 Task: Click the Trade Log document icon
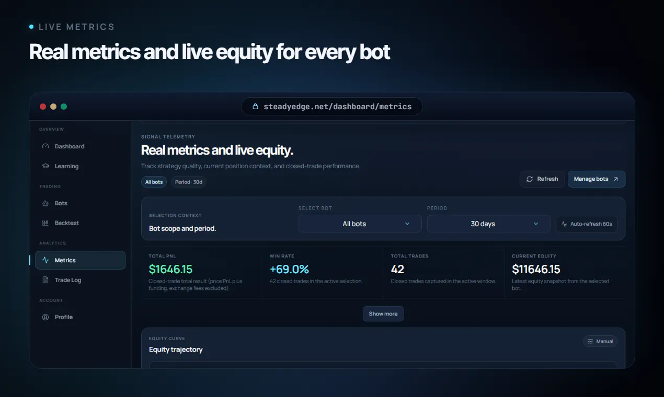point(45,280)
